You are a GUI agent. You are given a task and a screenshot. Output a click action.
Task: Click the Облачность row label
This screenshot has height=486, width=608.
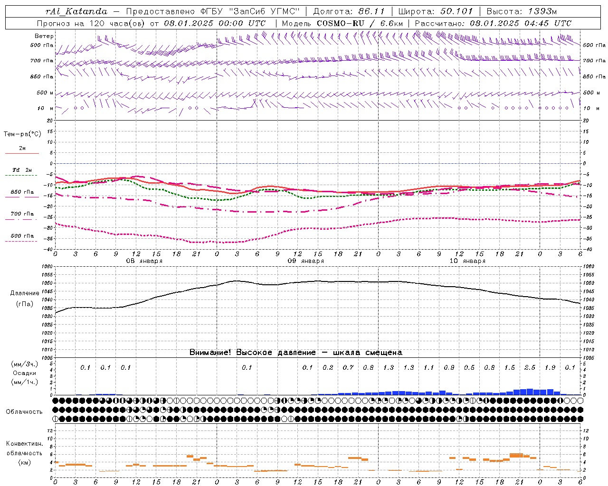click(x=24, y=411)
